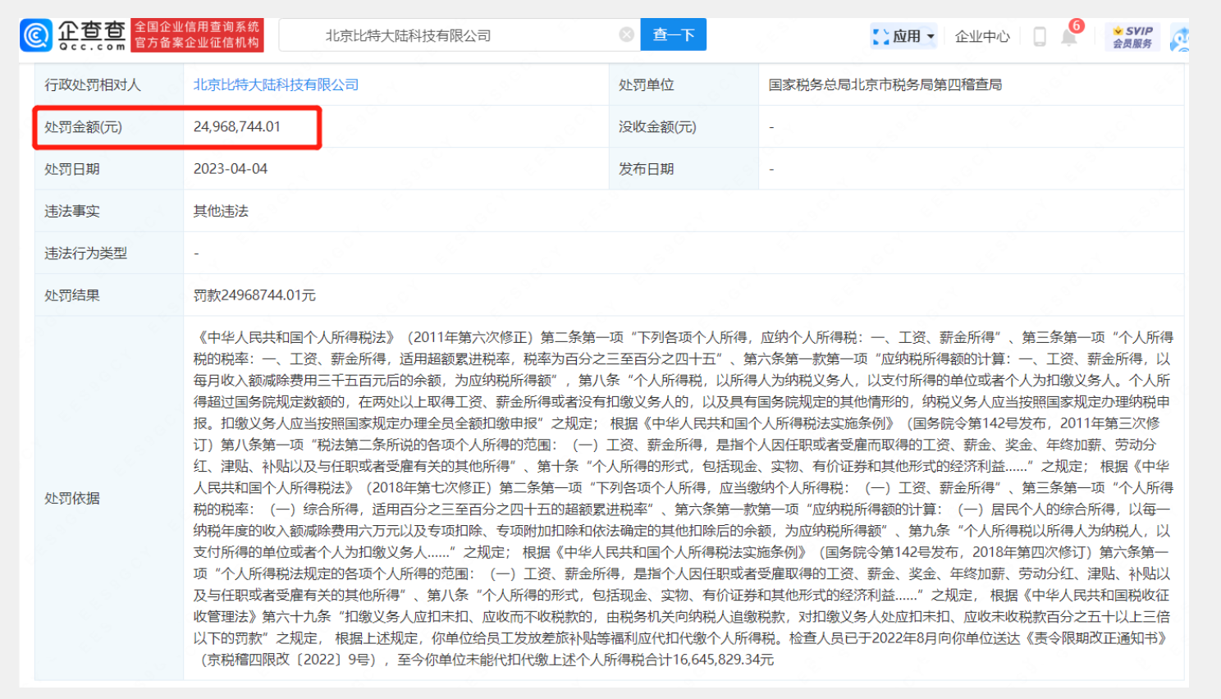Click the 其他违法 value text
1221x699 pixels.
[x=221, y=212]
